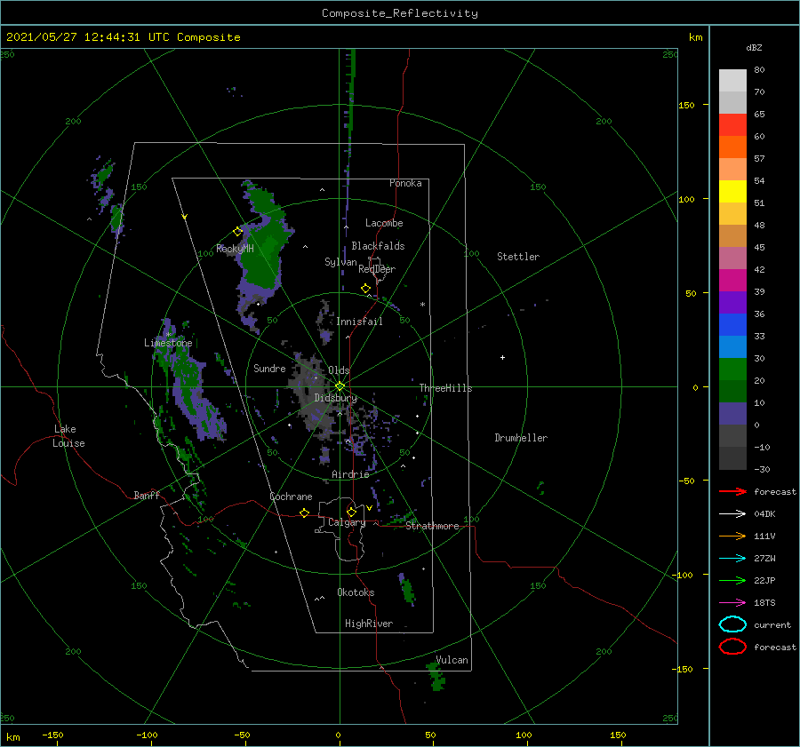
Task: Click the red forecast ellipse legend icon
Action: [732, 647]
